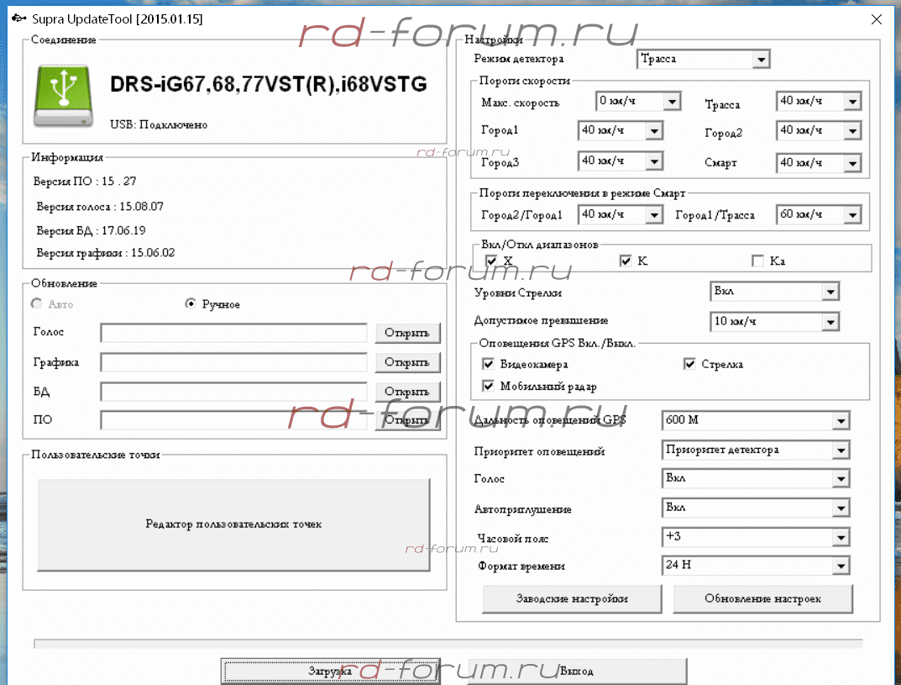This screenshot has height=685, width=901.
Task: Click the 'Версия ПО : 15 . 27' text
Action: tap(85, 182)
